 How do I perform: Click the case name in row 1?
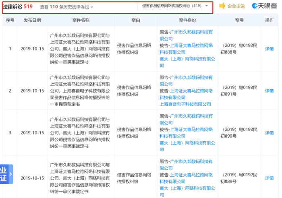(80, 49)
